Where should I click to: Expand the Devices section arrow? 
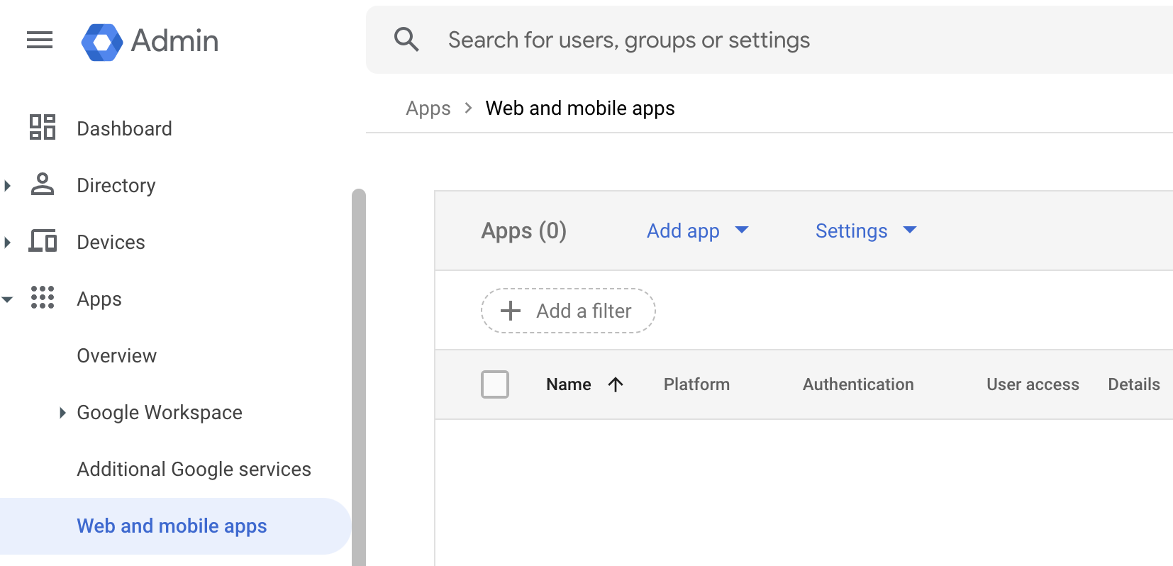[x=8, y=243]
